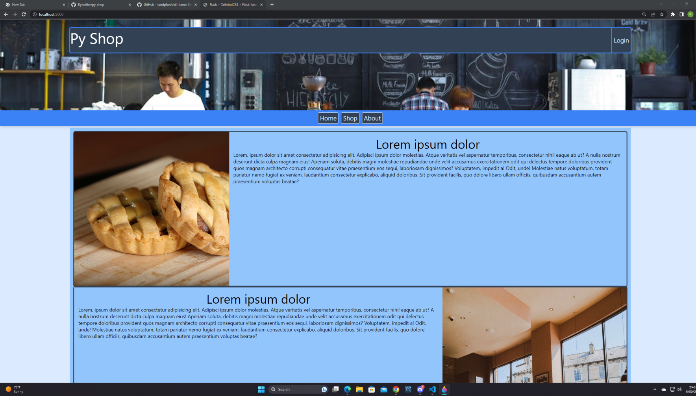Open the Windows Start menu

click(x=261, y=389)
